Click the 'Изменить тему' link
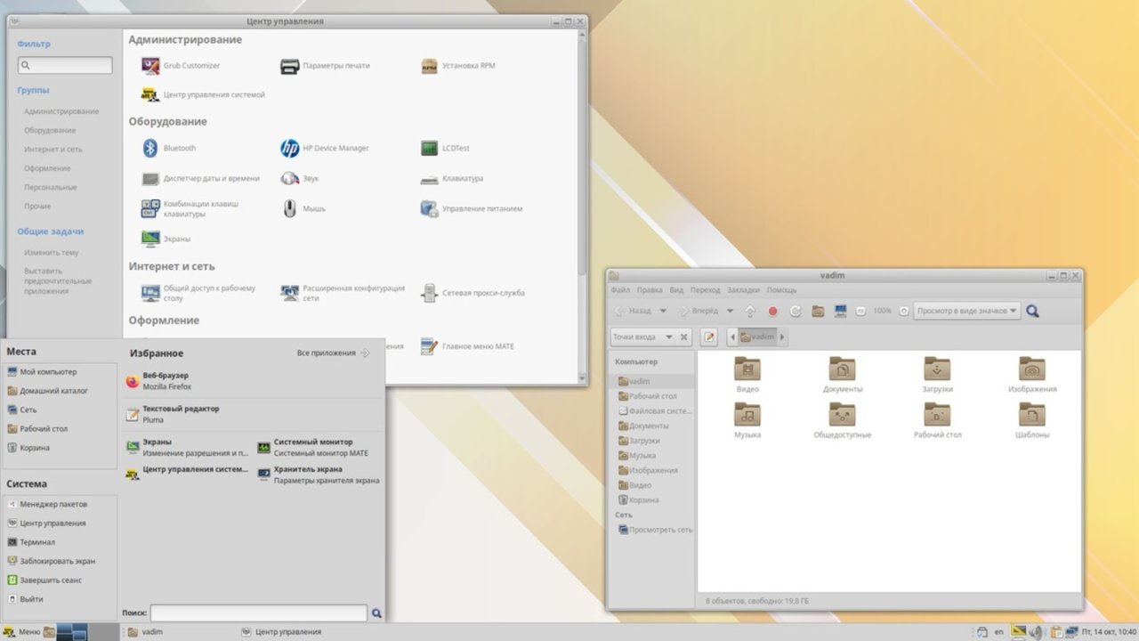This screenshot has height=641, width=1139. tap(52, 253)
